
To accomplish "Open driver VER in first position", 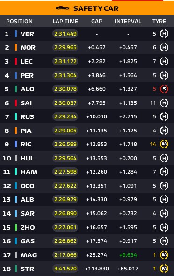I will [x=27, y=34].
